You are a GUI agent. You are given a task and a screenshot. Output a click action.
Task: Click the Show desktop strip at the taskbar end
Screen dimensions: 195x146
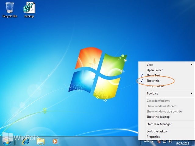click(x=193, y=143)
